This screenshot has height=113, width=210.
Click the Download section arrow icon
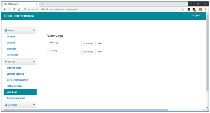(x=6, y=105)
